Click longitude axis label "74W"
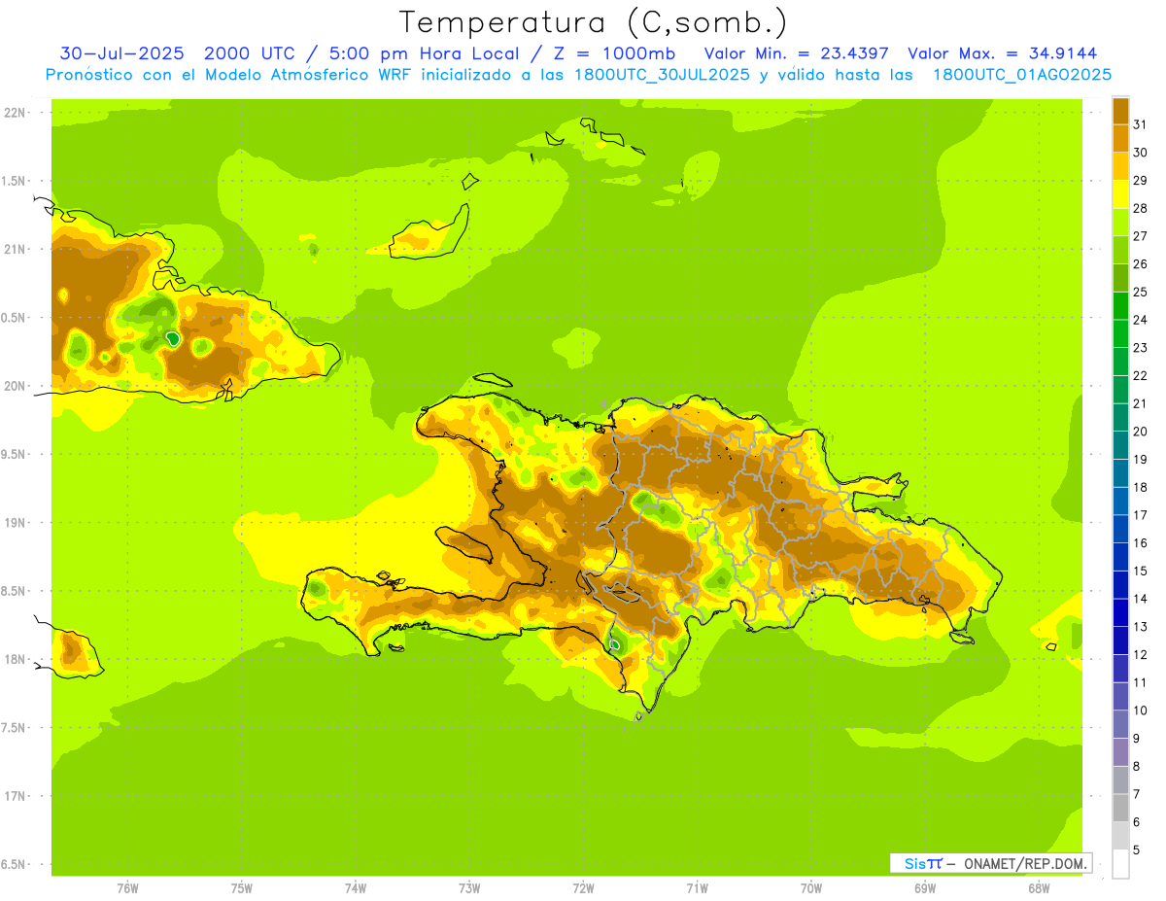 tap(356, 888)
